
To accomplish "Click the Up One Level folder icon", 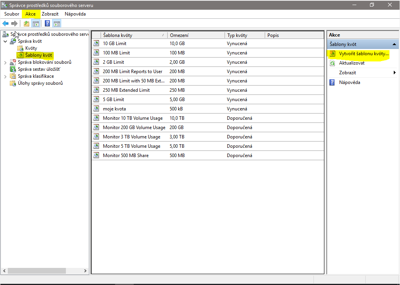I will point(26,24).
